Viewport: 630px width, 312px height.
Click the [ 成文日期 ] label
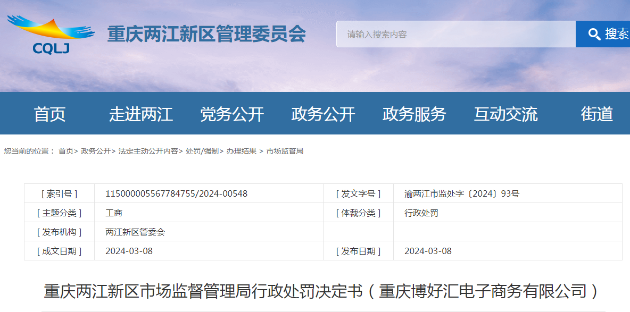click(60, 251)
